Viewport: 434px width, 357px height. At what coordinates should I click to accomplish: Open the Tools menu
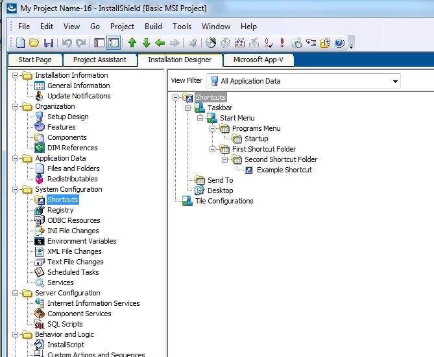click(182, 27)
